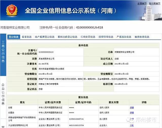Click approval date 2014年9月11日
Image resolution: width=162 pixels, height=128 pixels.
[121, 84]
